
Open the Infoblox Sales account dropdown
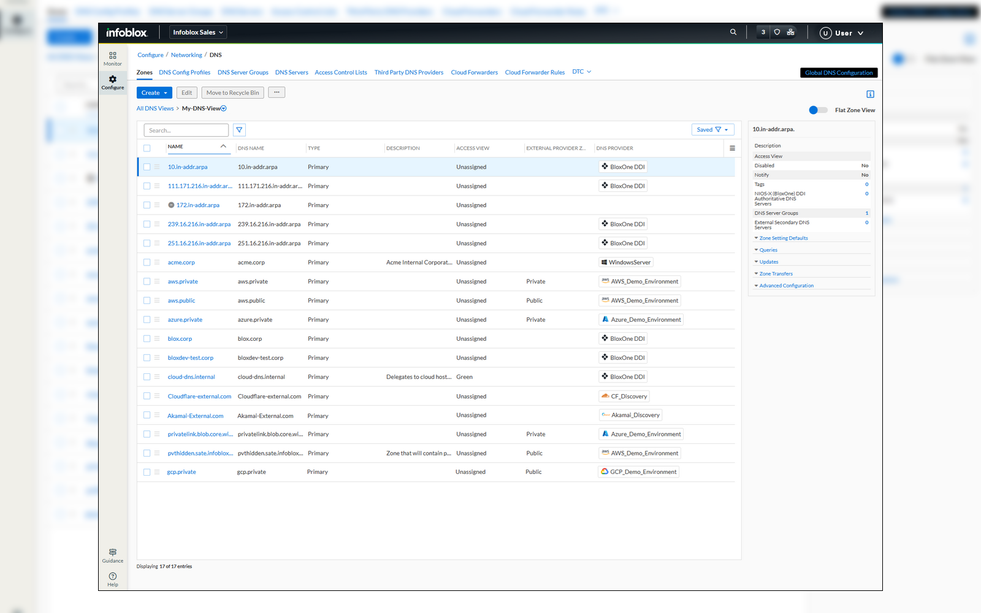pos(197,32)
